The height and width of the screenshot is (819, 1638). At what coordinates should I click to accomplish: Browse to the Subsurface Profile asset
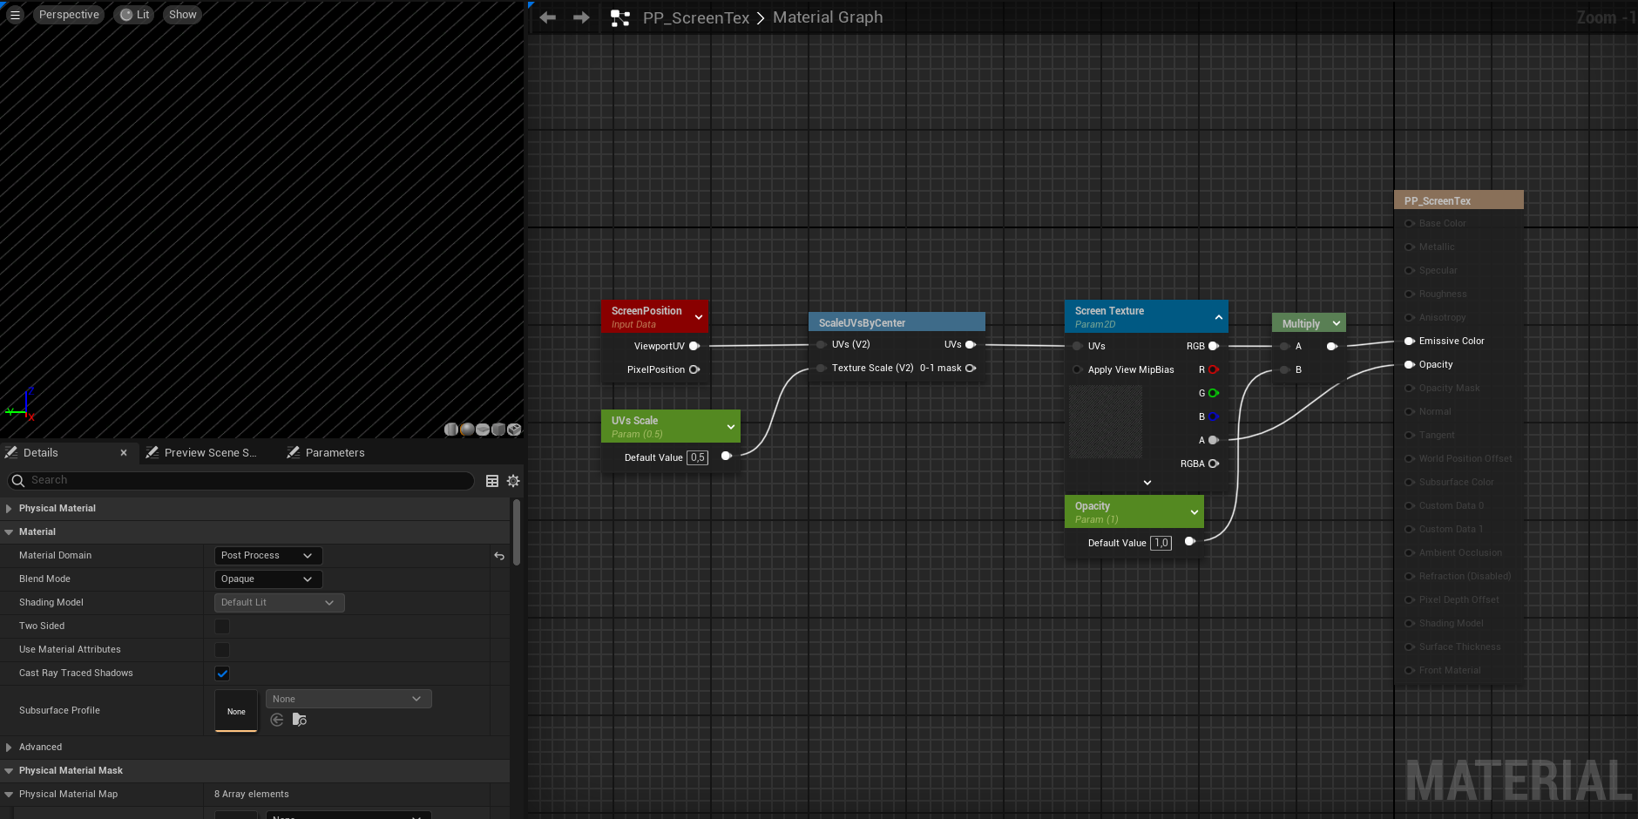pos(300,720)
